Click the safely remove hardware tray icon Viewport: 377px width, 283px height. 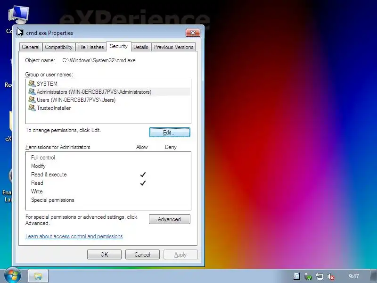(308, 276)
